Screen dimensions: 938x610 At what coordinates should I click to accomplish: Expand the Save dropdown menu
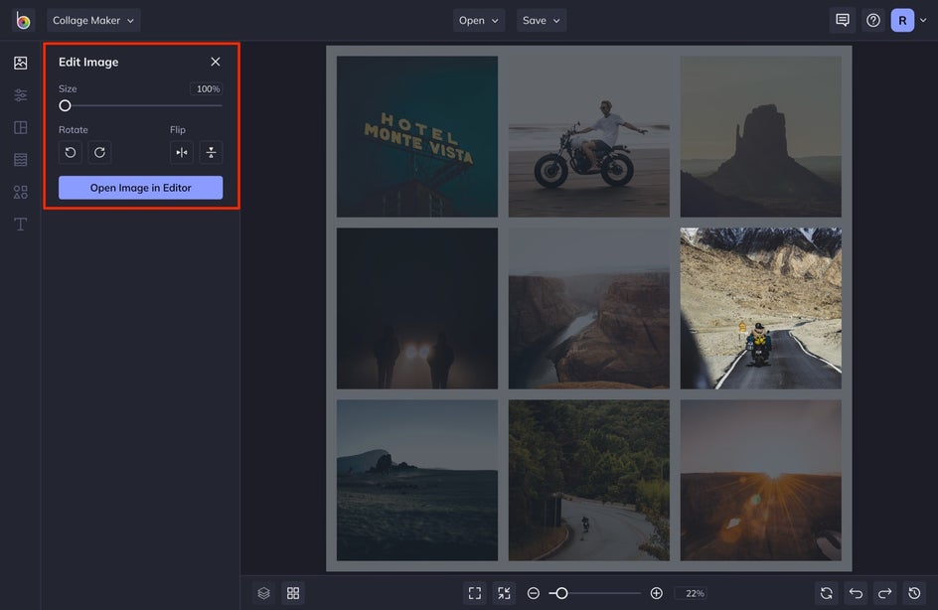542,20
